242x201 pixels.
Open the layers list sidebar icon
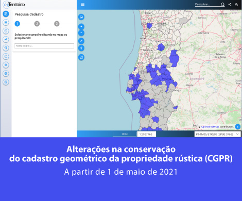click(x=6, y=23)
